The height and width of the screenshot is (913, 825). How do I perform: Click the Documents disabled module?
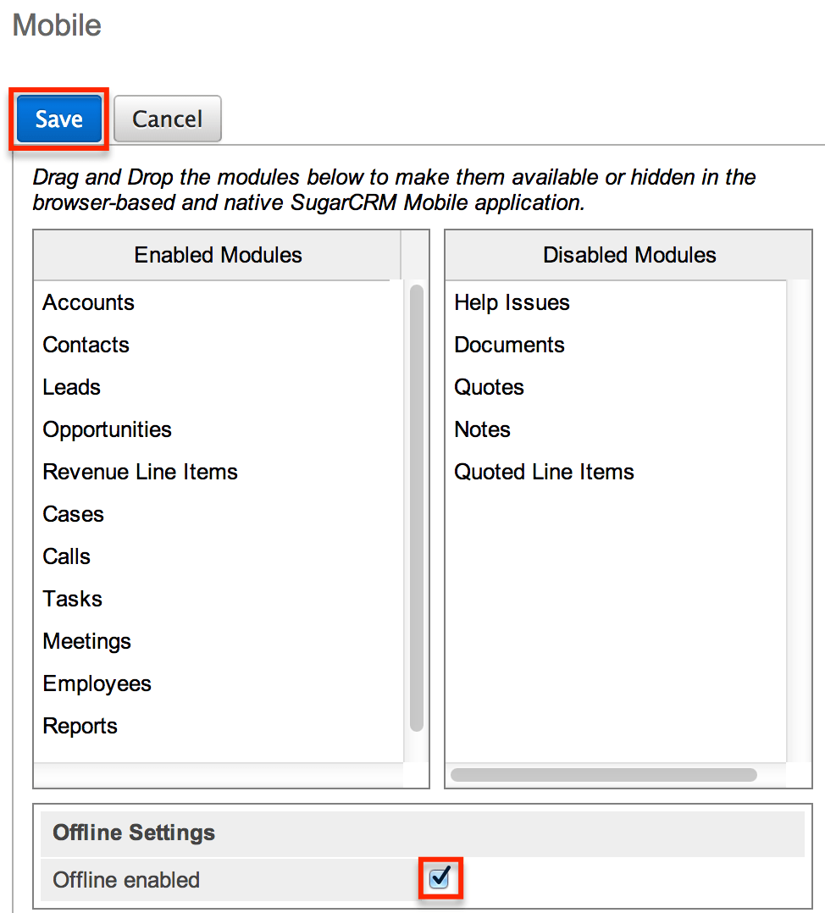point(510,345)
